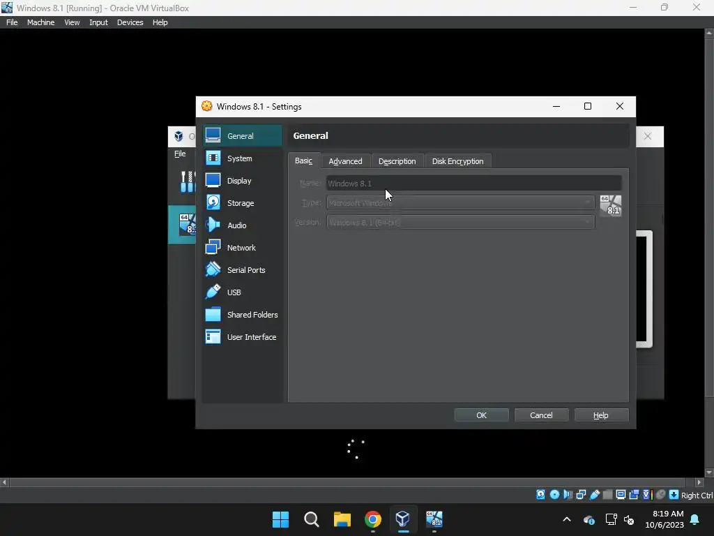Click the right arrow of horizontal scrollbar
714x536 pixels.
click(x=700, y=482)
